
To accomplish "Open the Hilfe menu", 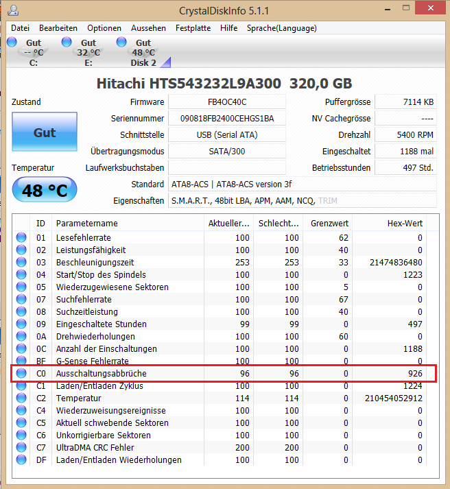I will [x=229, y=28].
